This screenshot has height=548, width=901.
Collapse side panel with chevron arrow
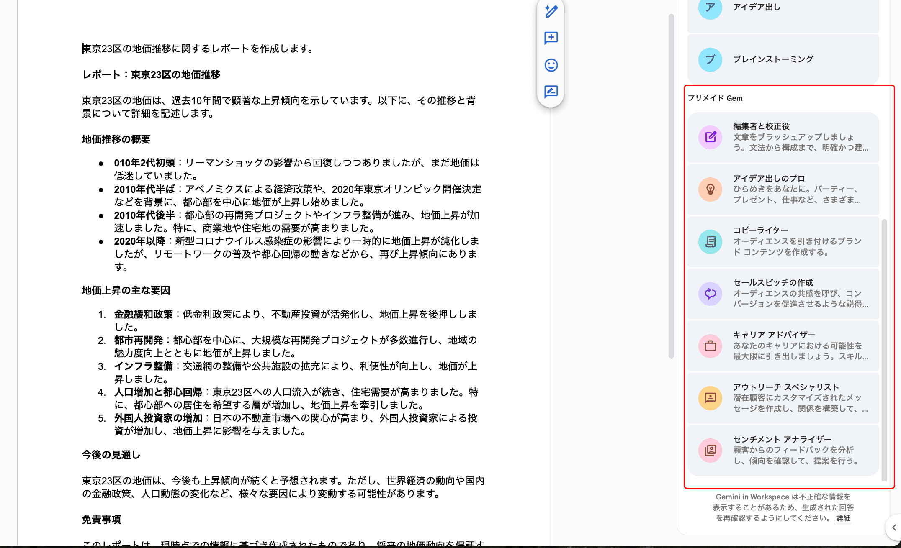tap(894, 528)
